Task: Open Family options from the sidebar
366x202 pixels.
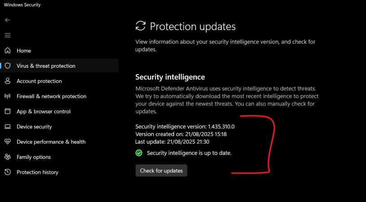Action: click(34, 157)
